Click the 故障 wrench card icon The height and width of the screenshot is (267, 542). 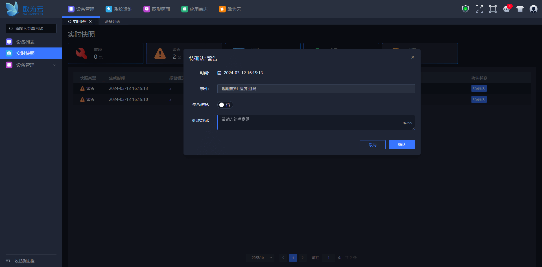point(82,53)
